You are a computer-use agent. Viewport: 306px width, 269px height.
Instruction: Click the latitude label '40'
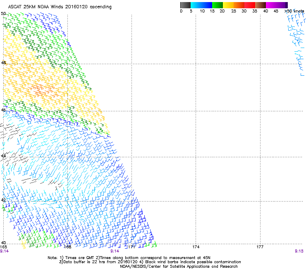pyautogui.click(x=3, y=243)
